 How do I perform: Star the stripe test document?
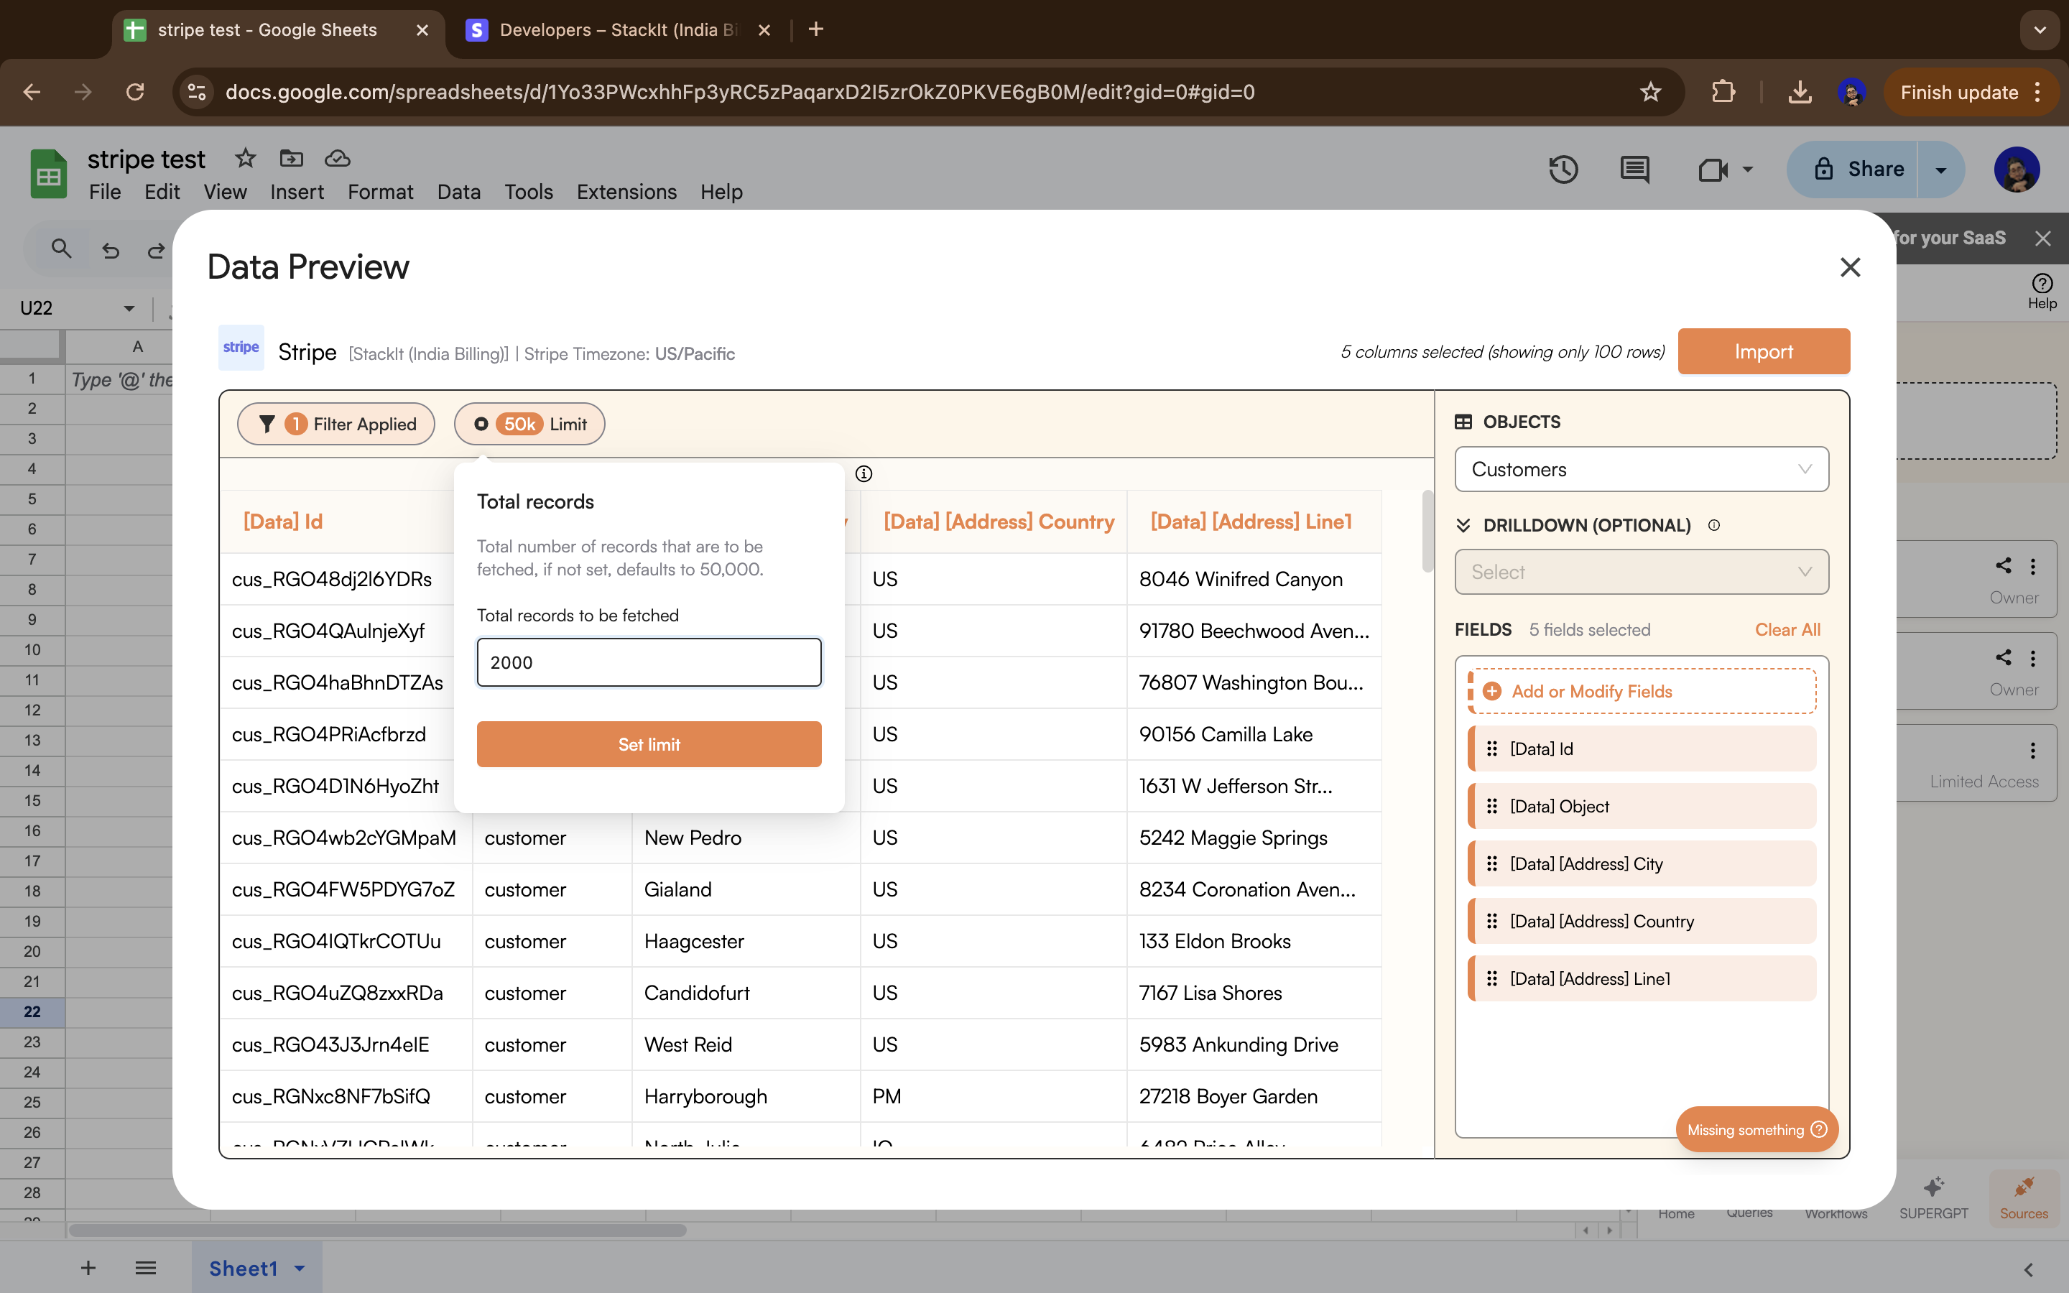click(x=246, y=158)
